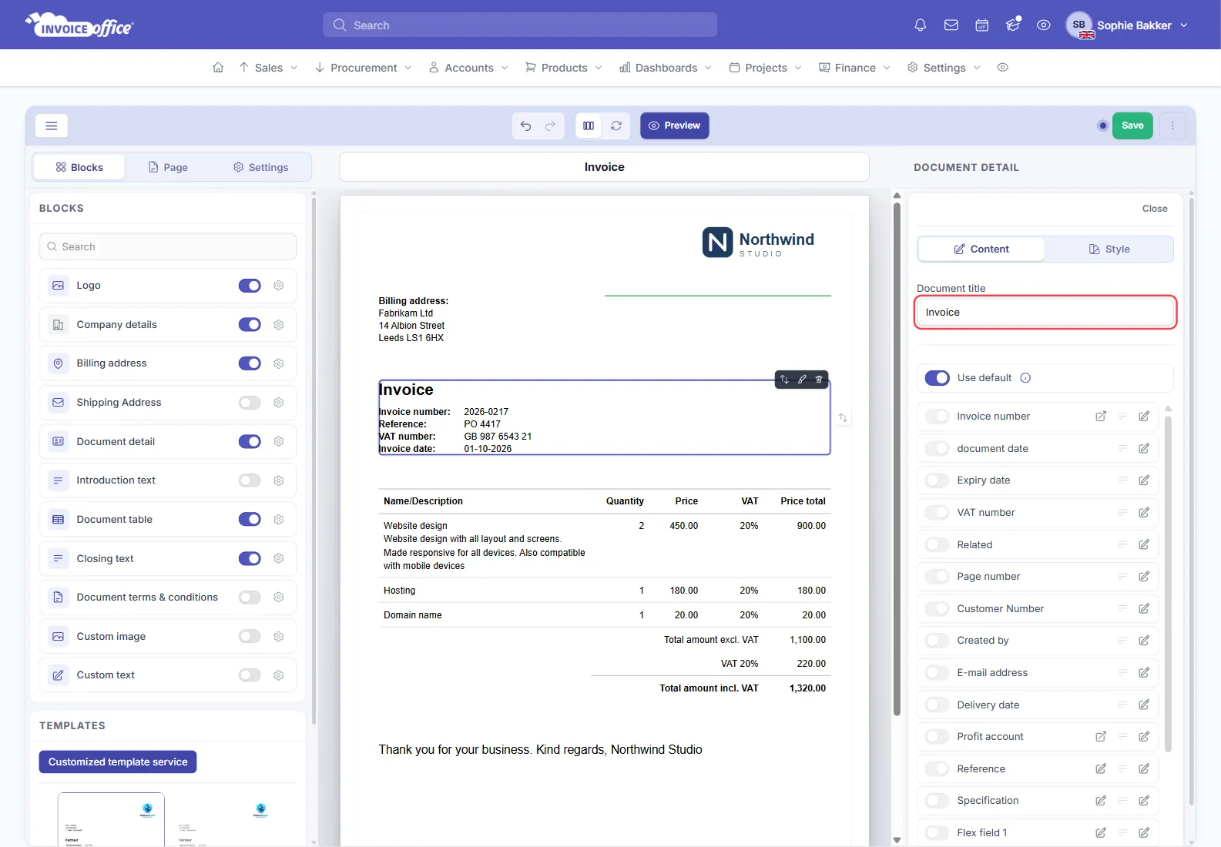Click the Document title input

click(x=1045, y=312)
